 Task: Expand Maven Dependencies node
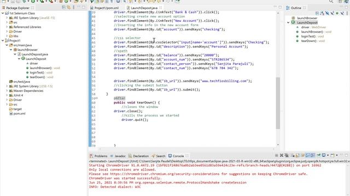[7, 91]
